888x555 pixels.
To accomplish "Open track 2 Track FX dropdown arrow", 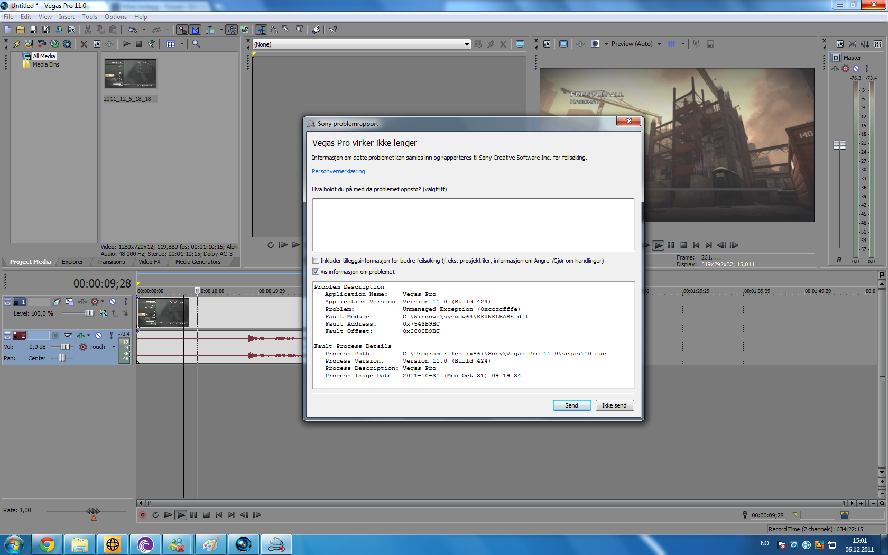I will [x=88, y=336].
